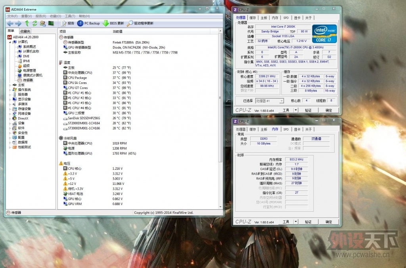This screenshot has height=268, width=406.
Task: Expand the 显示设备 tree node
Action: point(10,99)
